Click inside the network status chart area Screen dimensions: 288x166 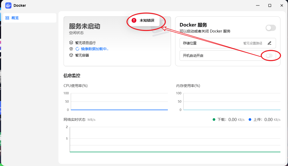click(x=175, y=140)
